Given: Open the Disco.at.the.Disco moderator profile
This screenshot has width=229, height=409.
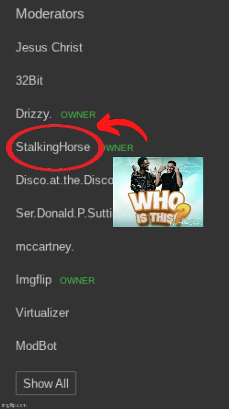Looking at the screenshot, I should pyautogui.click(x=65, y=180).
